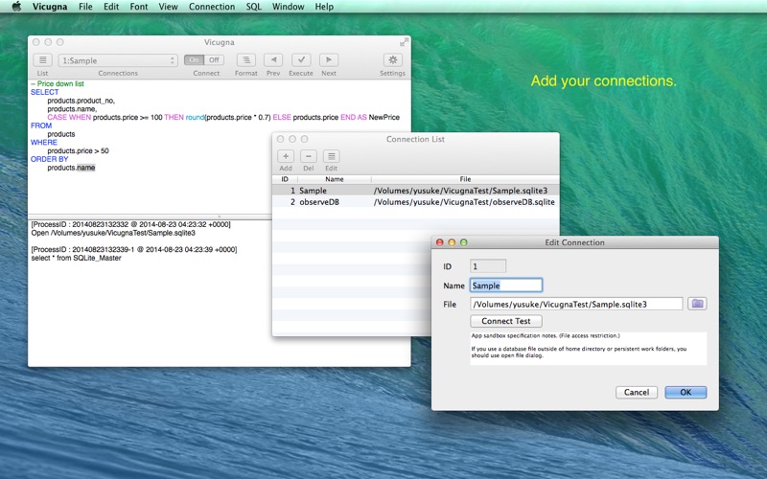Click the ORDER BY keyword in editor
767x479 pixels.
[x=50, y=159]
